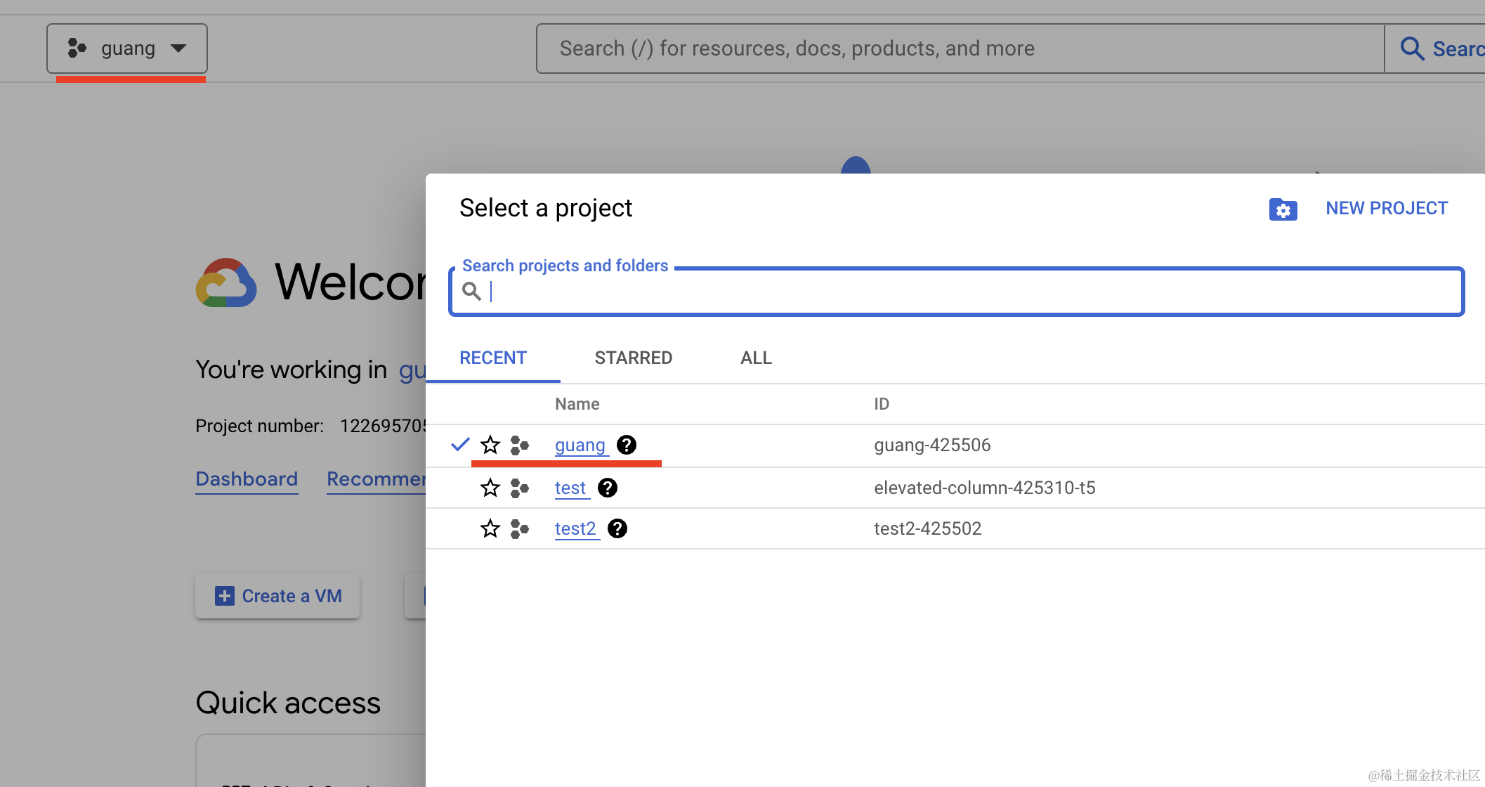Switch to the ALL projects tab

pos(756,358)
